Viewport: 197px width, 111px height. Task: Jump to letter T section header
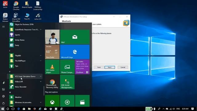[10, 51]
